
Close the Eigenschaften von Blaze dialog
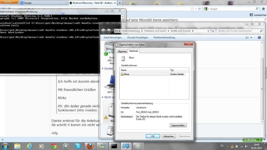[189, 44]
